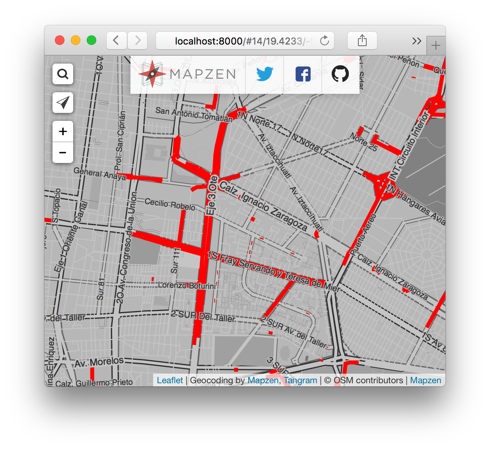
Task: Open a new tab with plus button
Action: click(436, 45)
